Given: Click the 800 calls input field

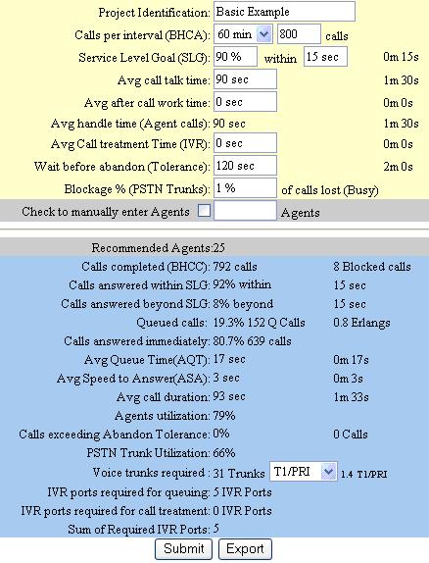Looking at the screenshot, I should [299, 34].
